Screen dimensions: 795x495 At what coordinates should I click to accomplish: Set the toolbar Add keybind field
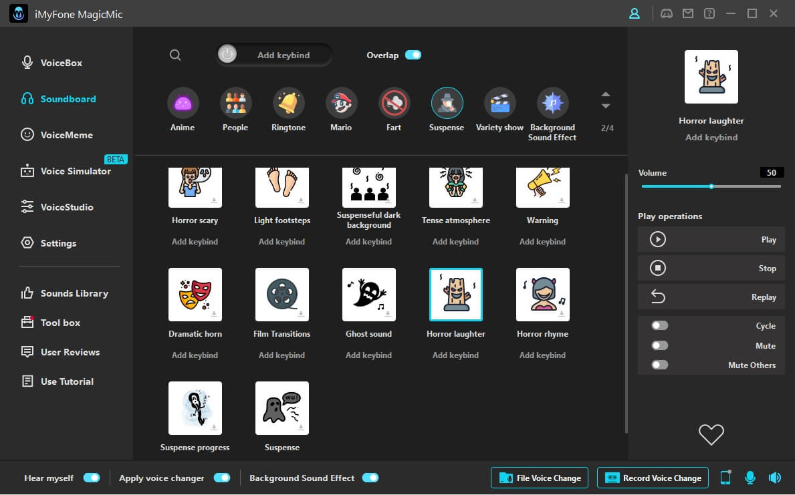pos(274,55)
